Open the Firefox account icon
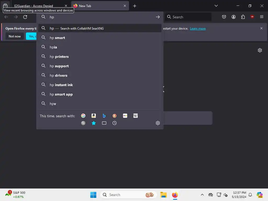 233,17
